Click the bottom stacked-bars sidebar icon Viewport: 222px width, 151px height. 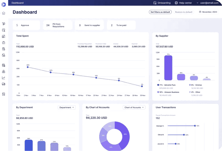[4, 94]
